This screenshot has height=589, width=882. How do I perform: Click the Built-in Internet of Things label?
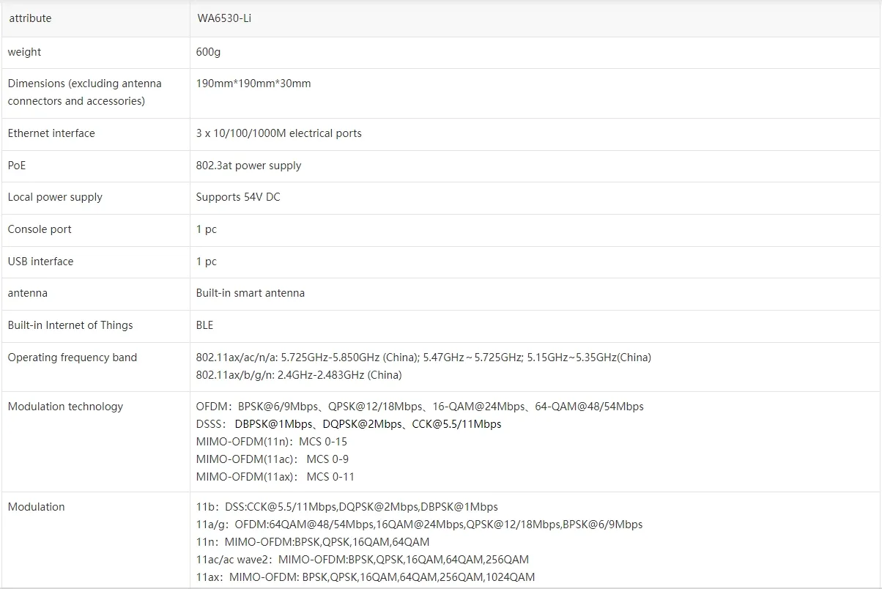(x=70, y=325)
